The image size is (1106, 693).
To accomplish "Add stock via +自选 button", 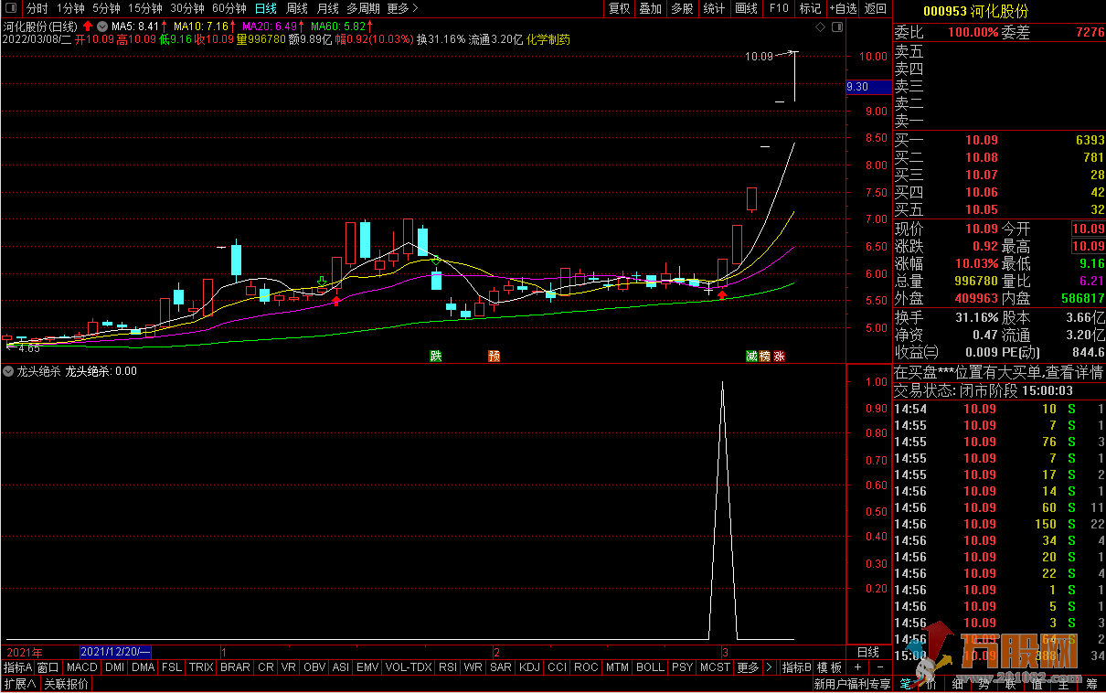I will tap(843, 8).
